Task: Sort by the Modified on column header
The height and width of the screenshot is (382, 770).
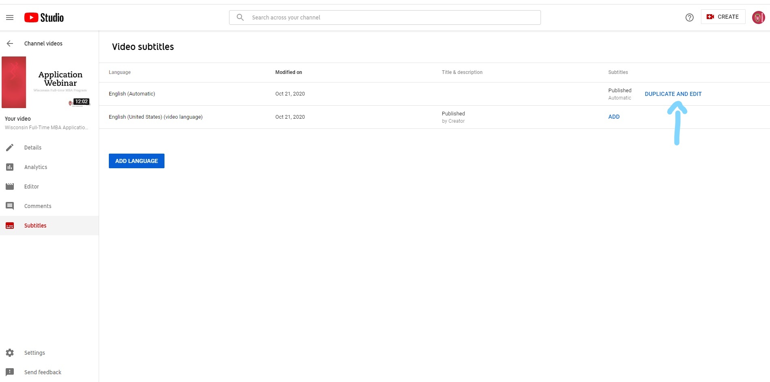Action: (x=288, y=72)
